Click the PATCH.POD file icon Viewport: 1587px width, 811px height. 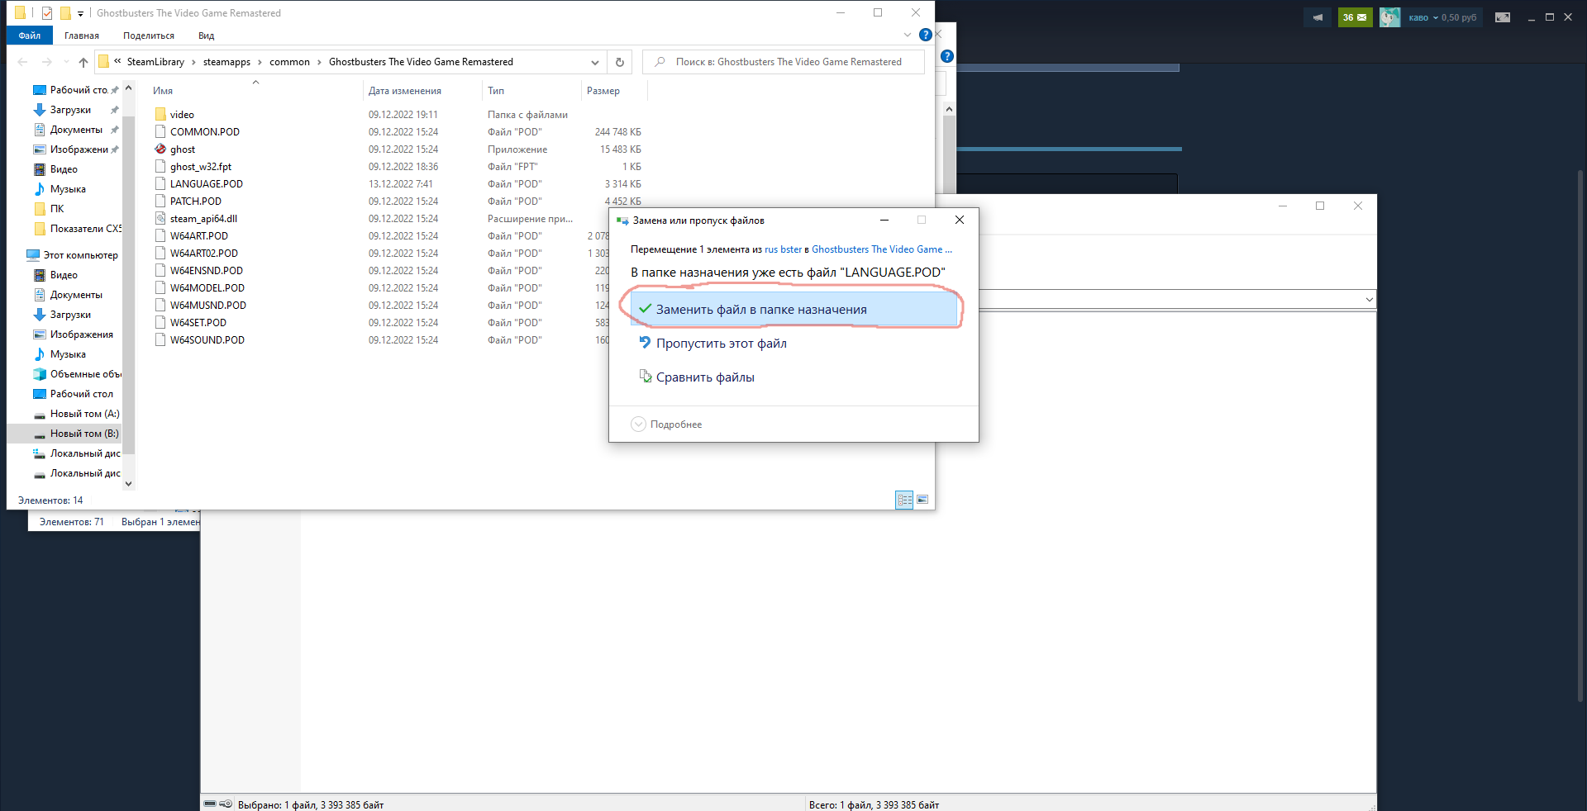(160, 202)
